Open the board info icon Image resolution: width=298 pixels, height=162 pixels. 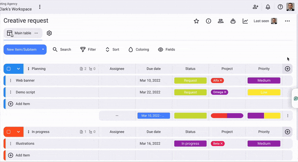click(209, 21)
